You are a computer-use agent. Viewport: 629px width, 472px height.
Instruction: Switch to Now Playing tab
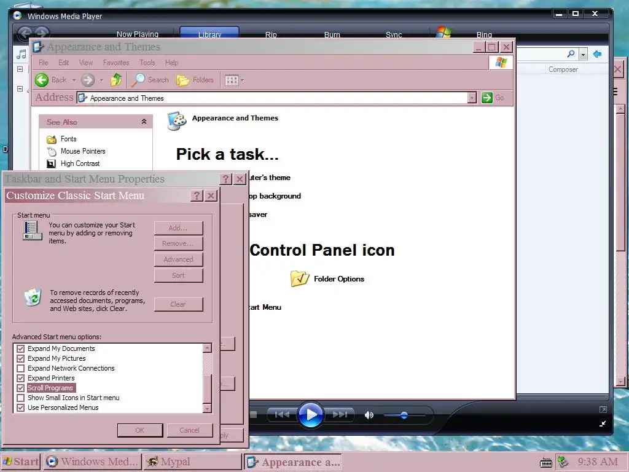point(137,34)
